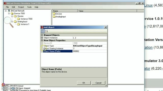Edit the Object Type value BACnetObjectTypeBinaryInput
This screenshot has height=91, width=163.
point(90,46)
